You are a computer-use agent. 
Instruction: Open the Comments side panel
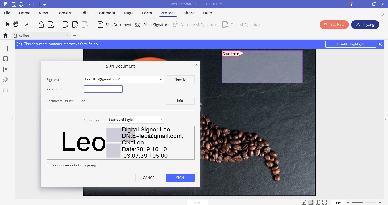[5, 69]
